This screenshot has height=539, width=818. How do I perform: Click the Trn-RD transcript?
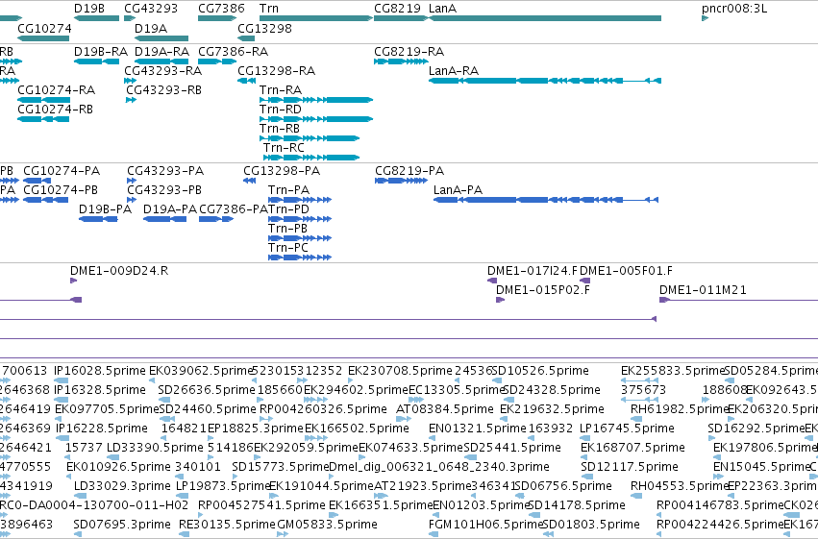(x=316, y=119)
